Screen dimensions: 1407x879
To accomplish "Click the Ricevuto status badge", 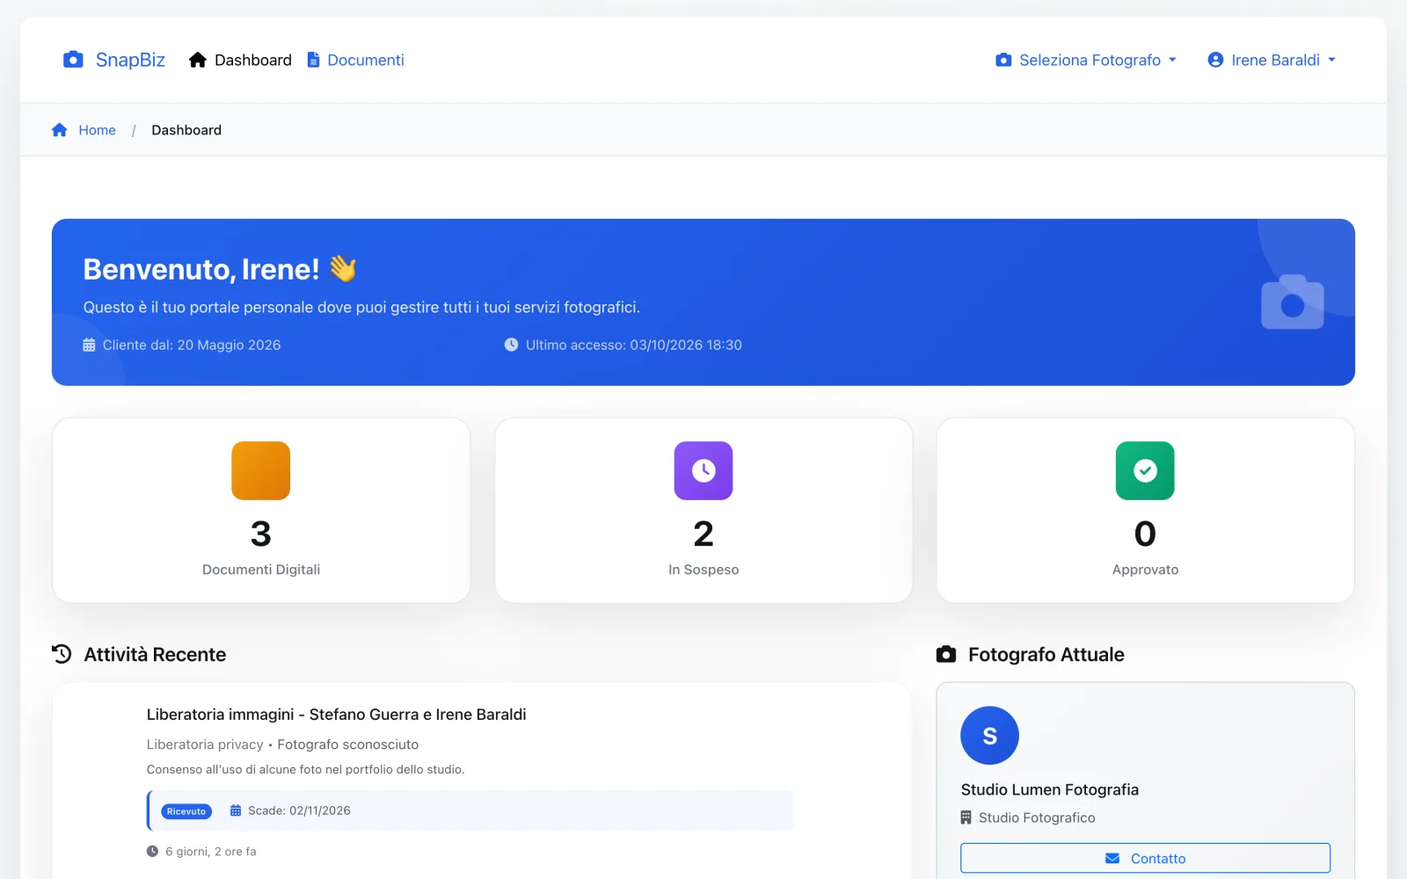I will click(x=186, y=811).
